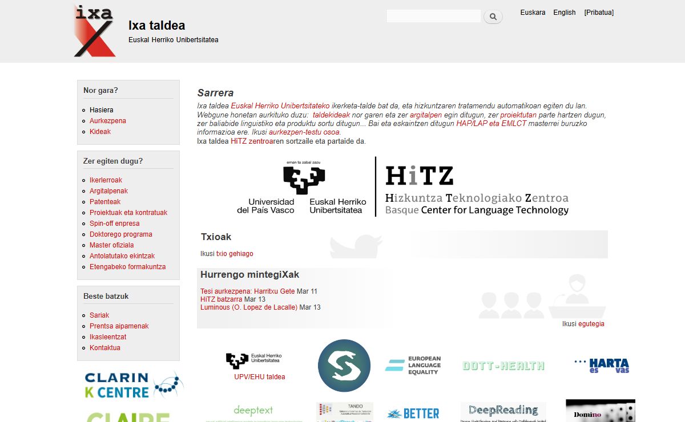Click the Ixa taldea site title
The width and height of the screenshot is (685, 422).
click(x=157, y=26)
